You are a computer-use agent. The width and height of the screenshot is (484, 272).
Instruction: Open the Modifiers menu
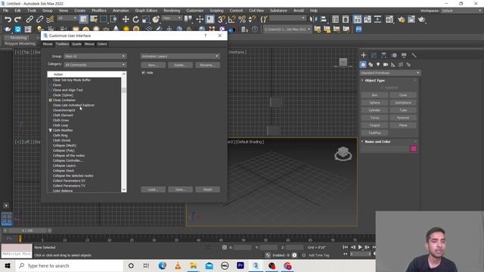click(x=99, y=11)
